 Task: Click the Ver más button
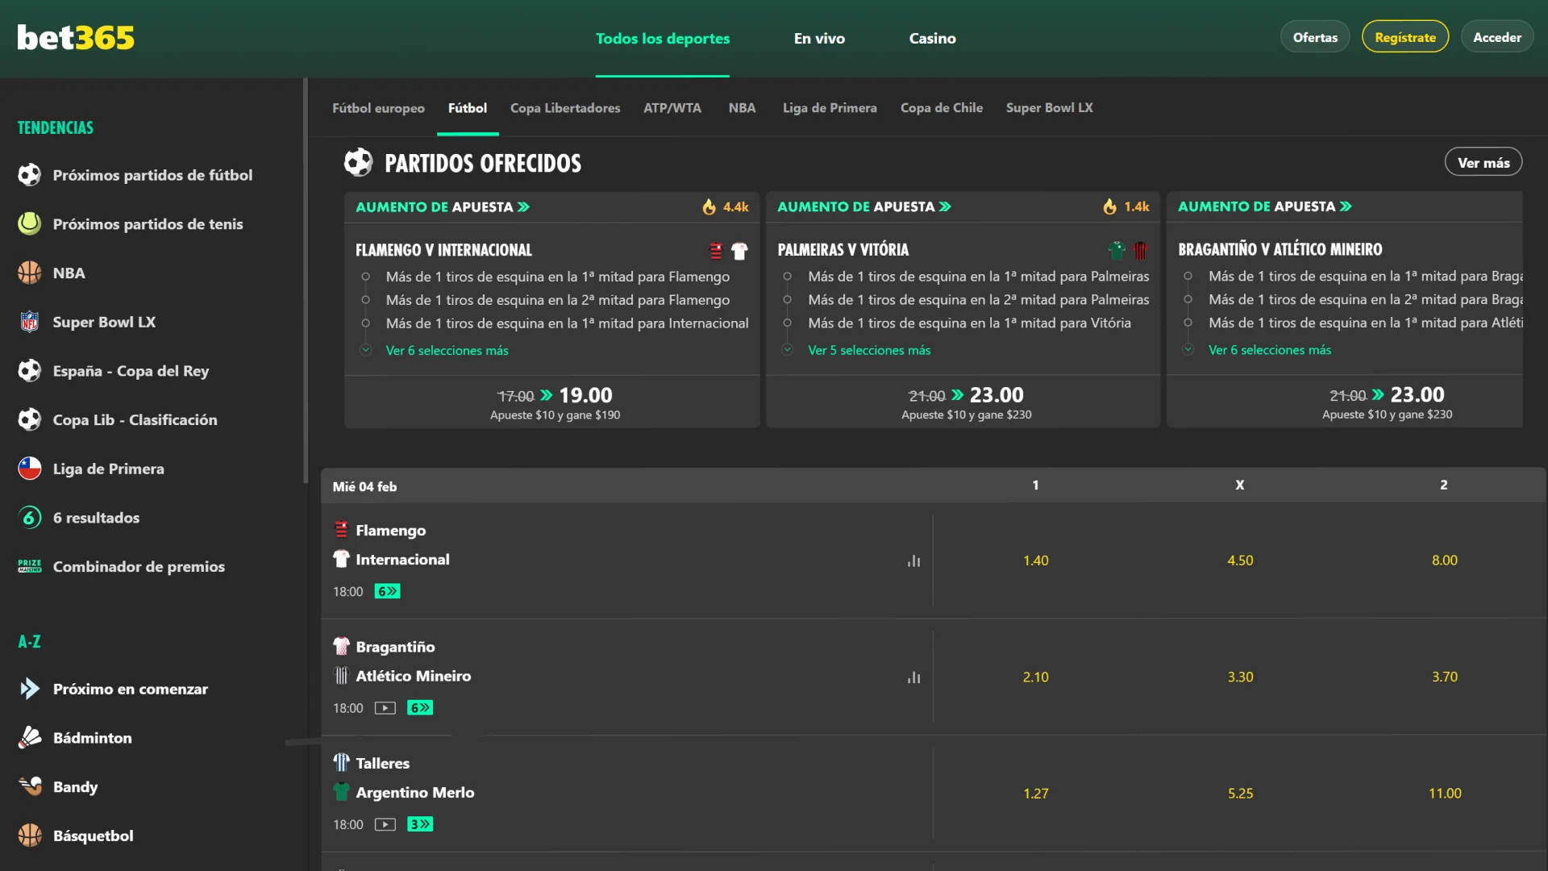coord(1483,162)
